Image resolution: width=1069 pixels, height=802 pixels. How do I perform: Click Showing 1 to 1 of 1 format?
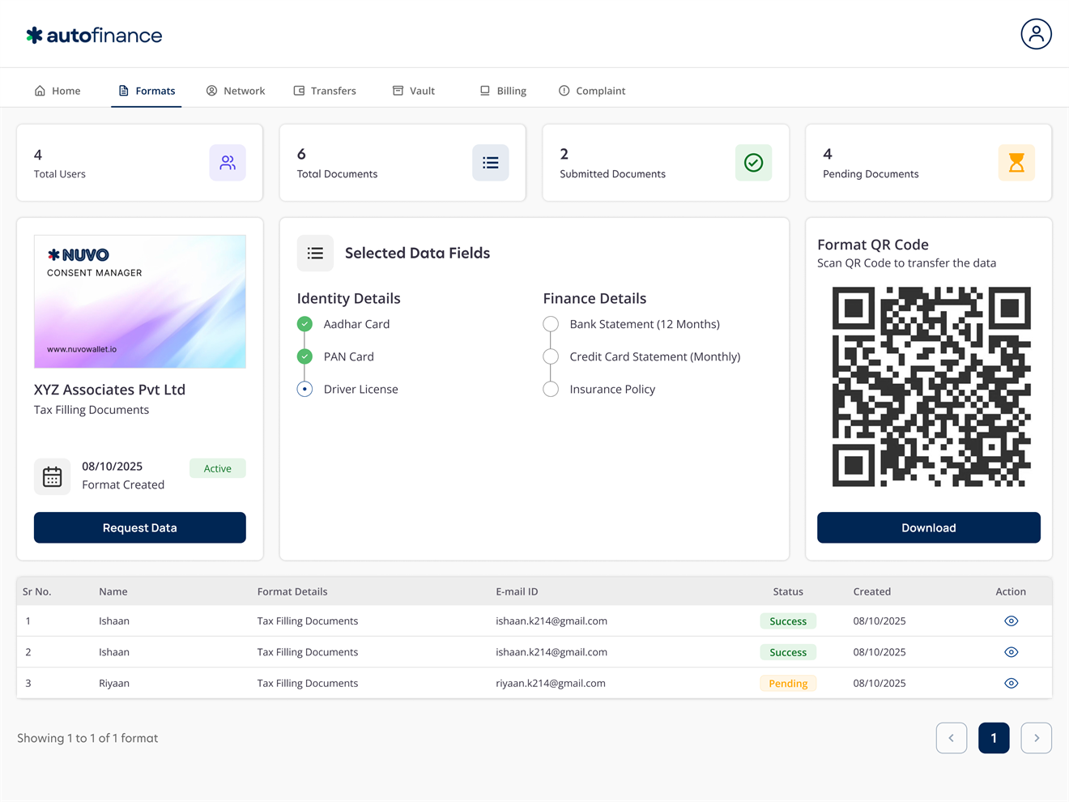[87, 738]
